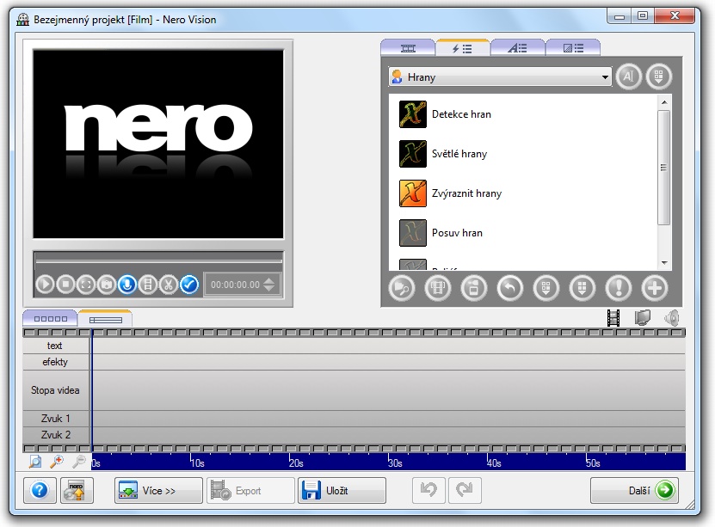Switch to the text effects tab
The width and height of the screenshot is (715, 527).
coord(518,48)
